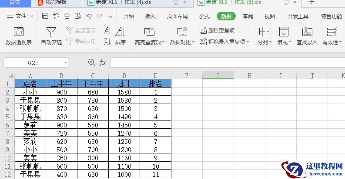Open the 视图 ribbon tab
The image size is (345, 179).
270,16
